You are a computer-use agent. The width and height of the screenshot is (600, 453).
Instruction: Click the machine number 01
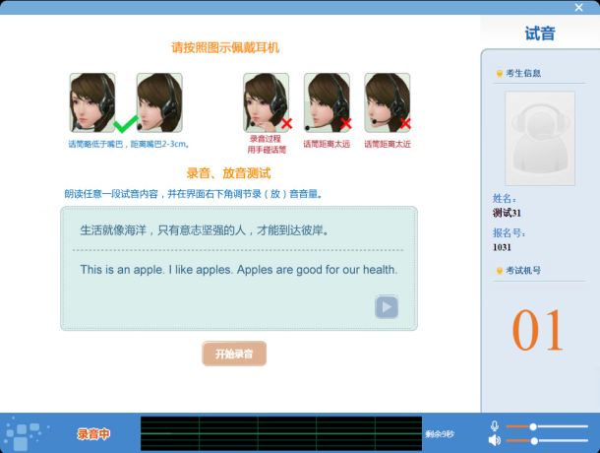tap(538, 330)
